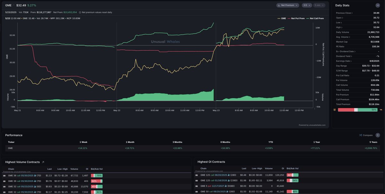Click the YTD performance value +3.59%
This screenshot has width=385, height=194.
(269, 148)
